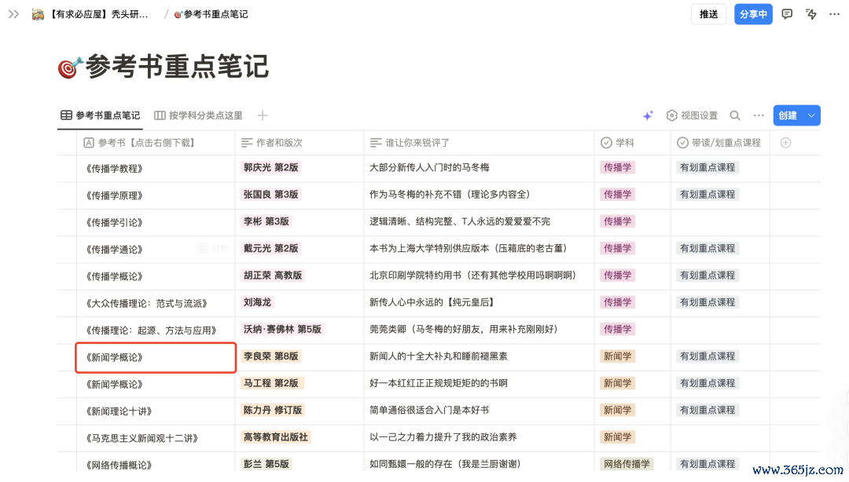Click 分享中 share button

pos(753,14)
